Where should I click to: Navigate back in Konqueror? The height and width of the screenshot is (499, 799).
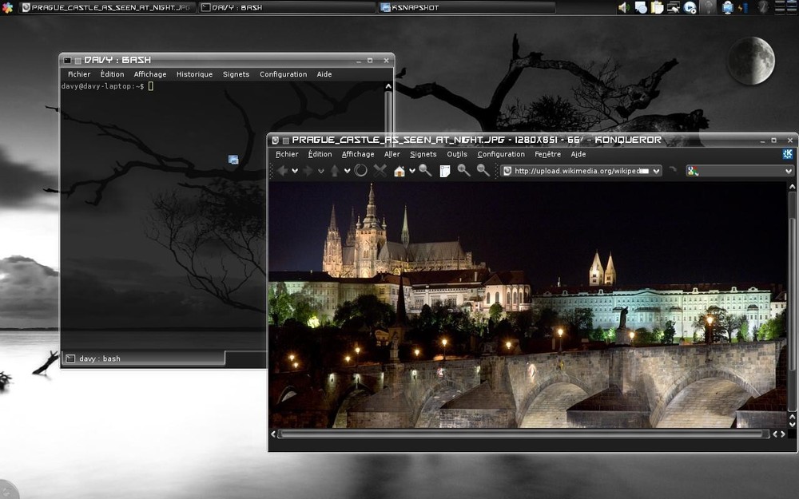click(x=283, y=170)
